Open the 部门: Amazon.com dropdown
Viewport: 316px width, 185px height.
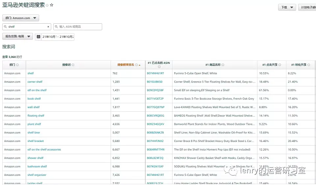[20, 18]
